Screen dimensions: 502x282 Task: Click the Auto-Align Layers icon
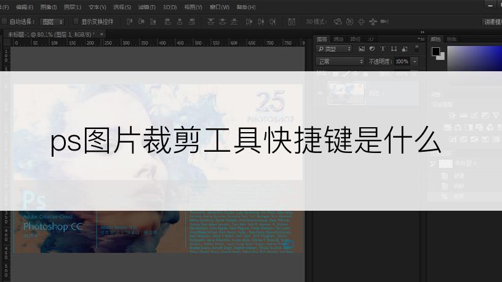pos(292,22)
